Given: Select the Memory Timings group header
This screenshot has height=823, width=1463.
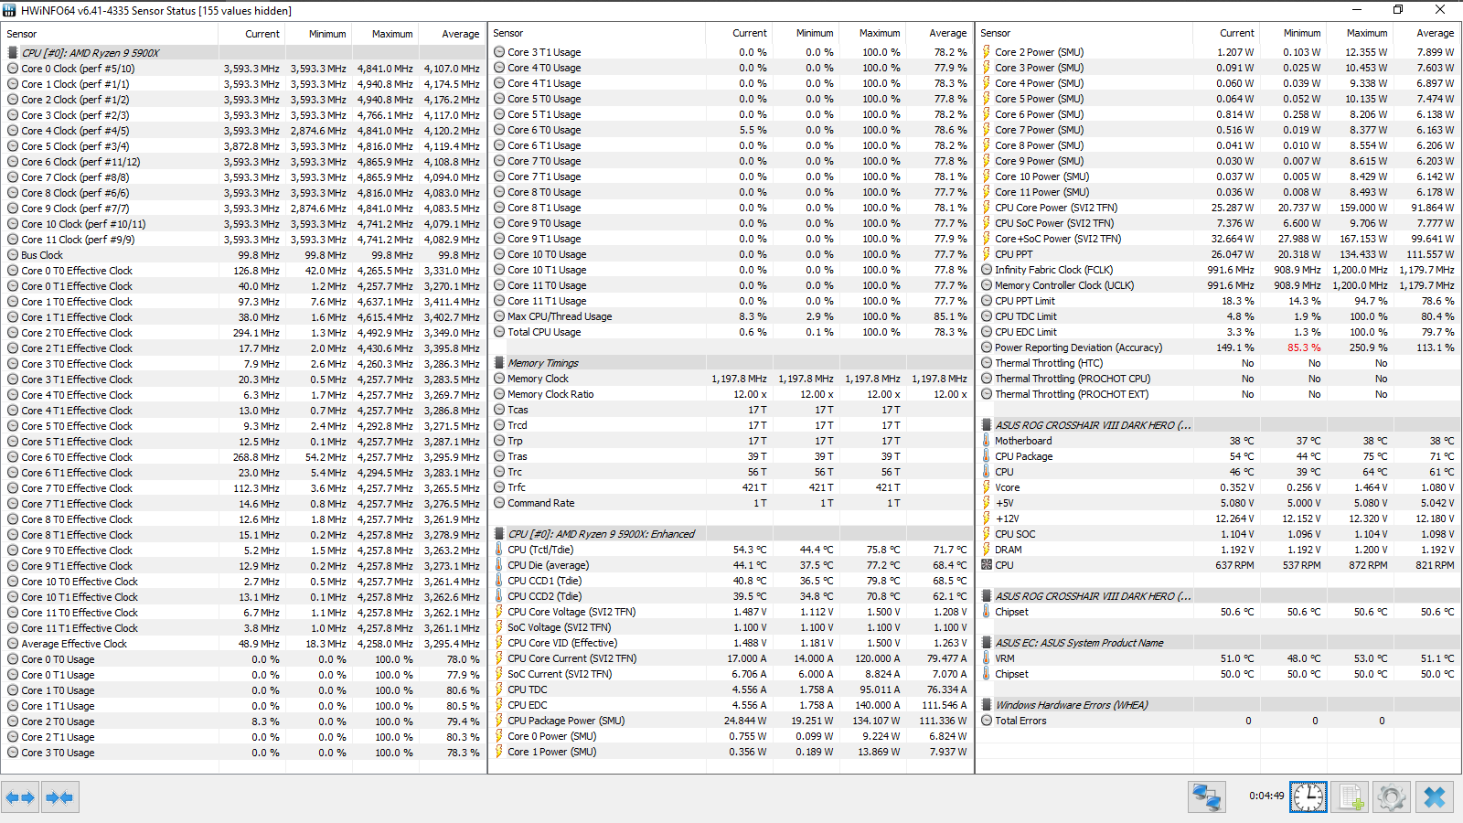Looking at the screenshot, I should tap(731, 363).
